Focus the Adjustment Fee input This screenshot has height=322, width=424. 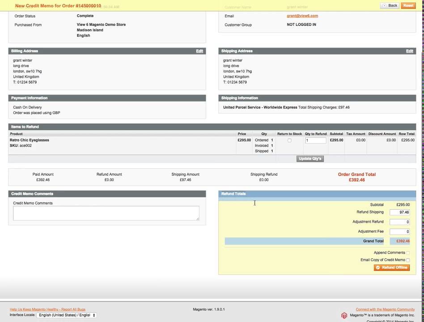(399, 231)
